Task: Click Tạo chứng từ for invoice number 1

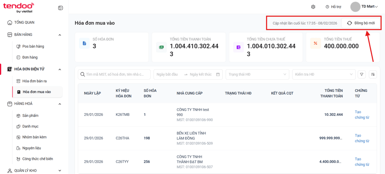Action: [x=362, y=115]
